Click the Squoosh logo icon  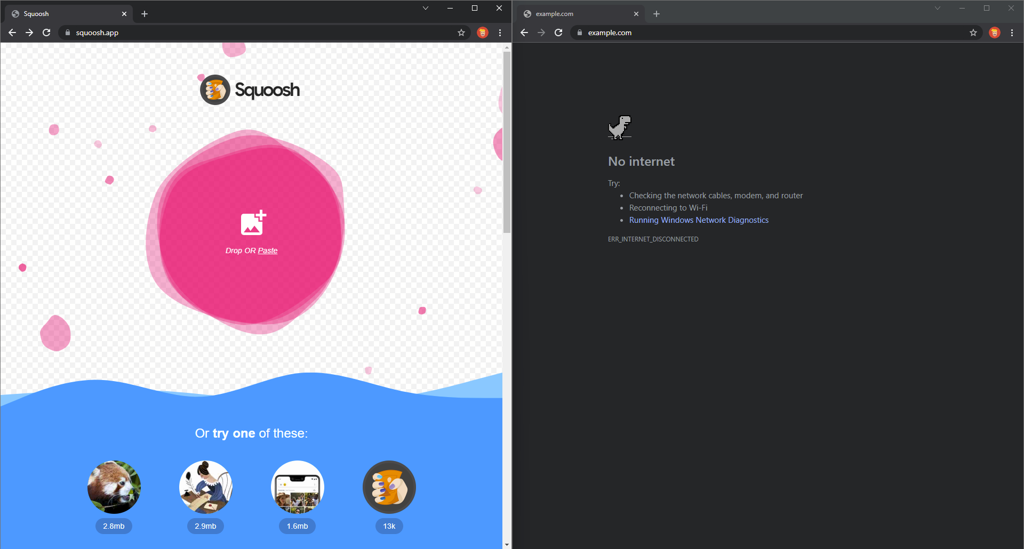pyautogui.click(x=215, y=90)
